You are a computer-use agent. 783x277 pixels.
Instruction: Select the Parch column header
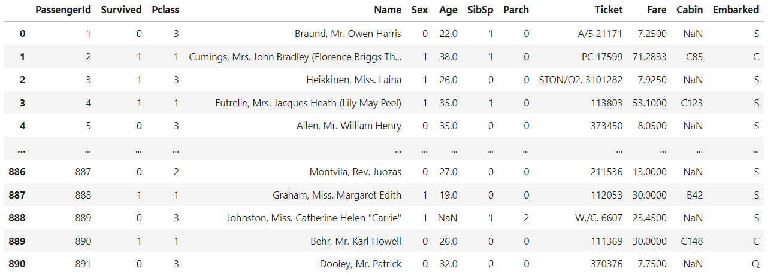coord(516,10)
